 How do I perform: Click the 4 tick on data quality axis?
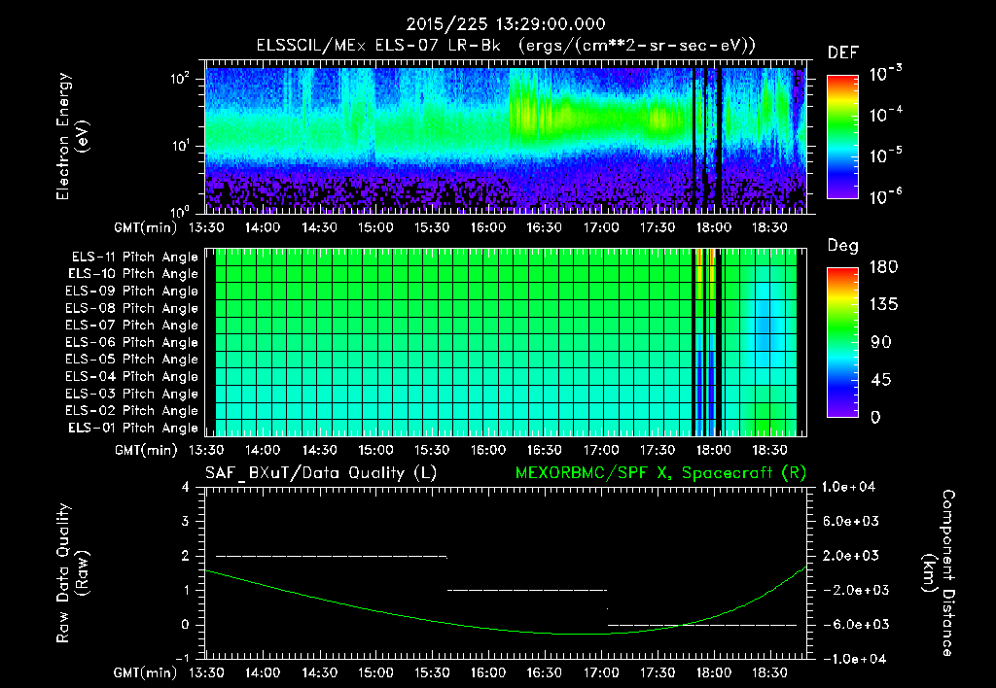pos(186,487)
